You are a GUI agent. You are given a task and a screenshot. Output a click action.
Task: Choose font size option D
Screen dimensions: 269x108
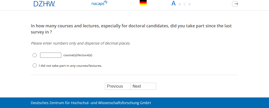point(190,4)
